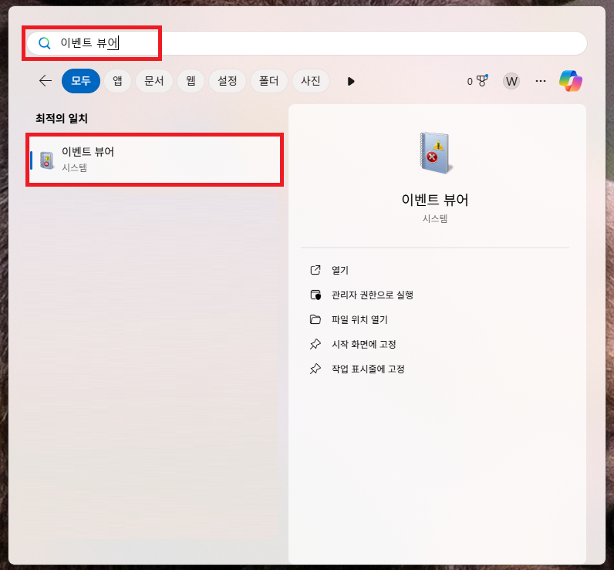Image resolution: width=614 pixels, height=570 pixels.
Task: Choose the 사진 filter tab
Action: (x=311, y=81)
